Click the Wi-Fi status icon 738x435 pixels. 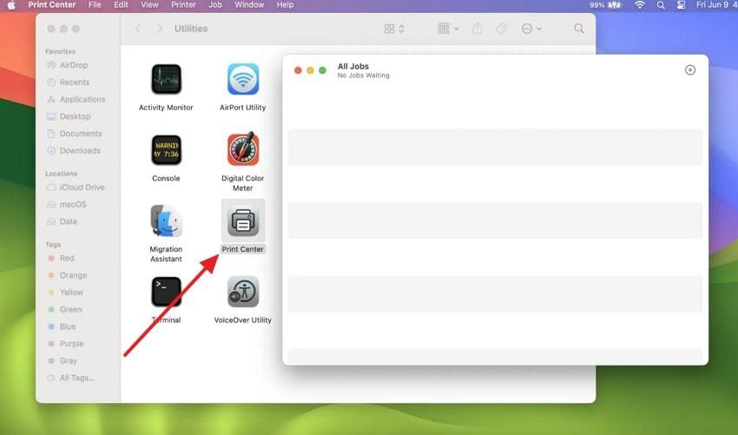pyautogui.click(x=640, y=5)
